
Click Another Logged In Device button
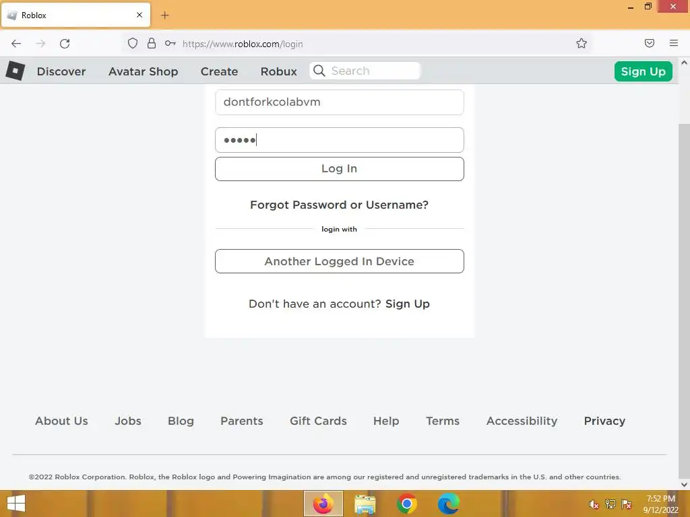[x=340, y=261]
